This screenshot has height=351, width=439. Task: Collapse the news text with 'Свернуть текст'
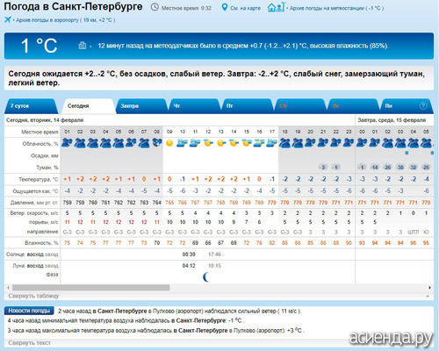(x=29, y=342)
